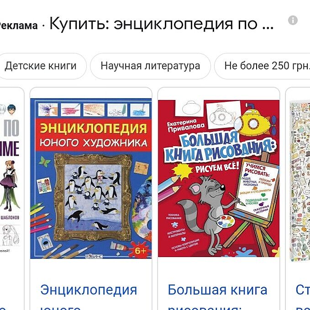Click the Реклама label
This screenshot has width=310, height=310.
click(x=18, y=26)
